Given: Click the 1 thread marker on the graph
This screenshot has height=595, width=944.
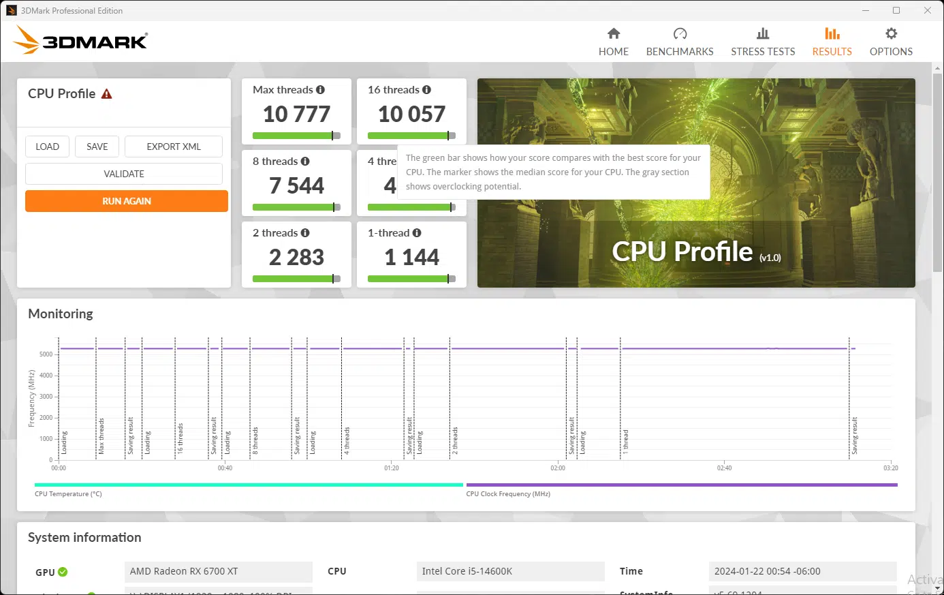Looking at the screenshot, I should [625, 442].
